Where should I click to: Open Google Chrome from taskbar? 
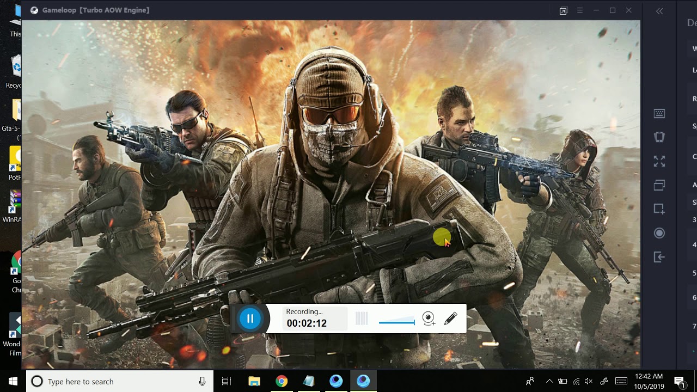pos(282,382)
